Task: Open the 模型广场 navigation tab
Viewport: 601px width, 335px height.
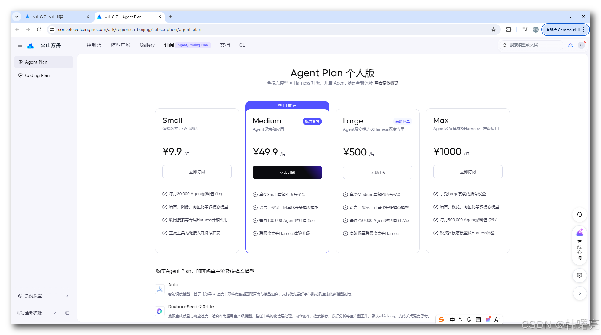Action: (120, 45)
